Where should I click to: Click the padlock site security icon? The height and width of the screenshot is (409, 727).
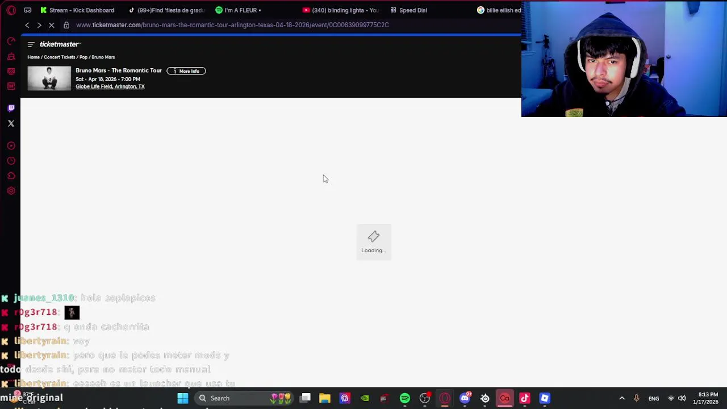66,25
